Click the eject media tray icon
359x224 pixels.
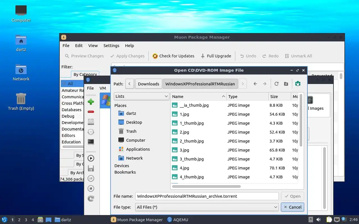point(311,220)
